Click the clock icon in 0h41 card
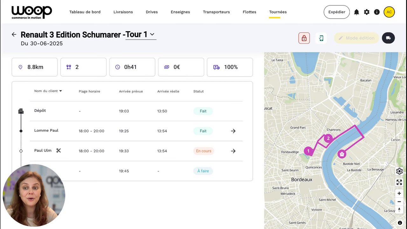Image resolution: width=407 pixels, height=229 pixels. 118,67
